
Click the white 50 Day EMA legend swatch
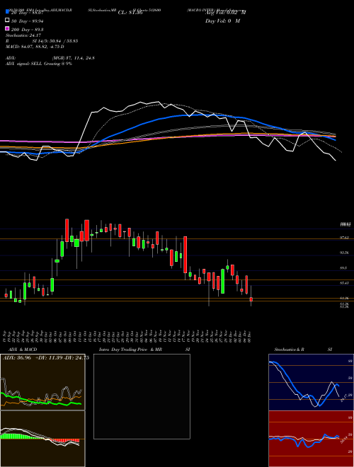pyautogui.click(x=7, y=21)
